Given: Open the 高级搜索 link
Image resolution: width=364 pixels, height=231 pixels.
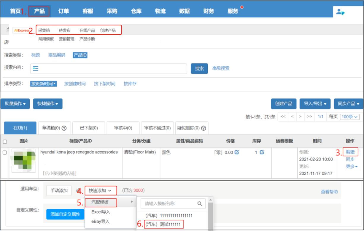Looking at the screenshot, I should tap(221, 68).
